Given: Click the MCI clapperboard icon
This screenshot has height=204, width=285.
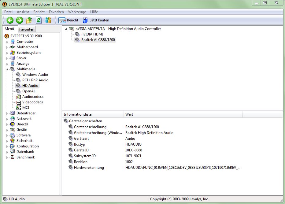Looking at the screenshot, I should click(x=18, y=108).
